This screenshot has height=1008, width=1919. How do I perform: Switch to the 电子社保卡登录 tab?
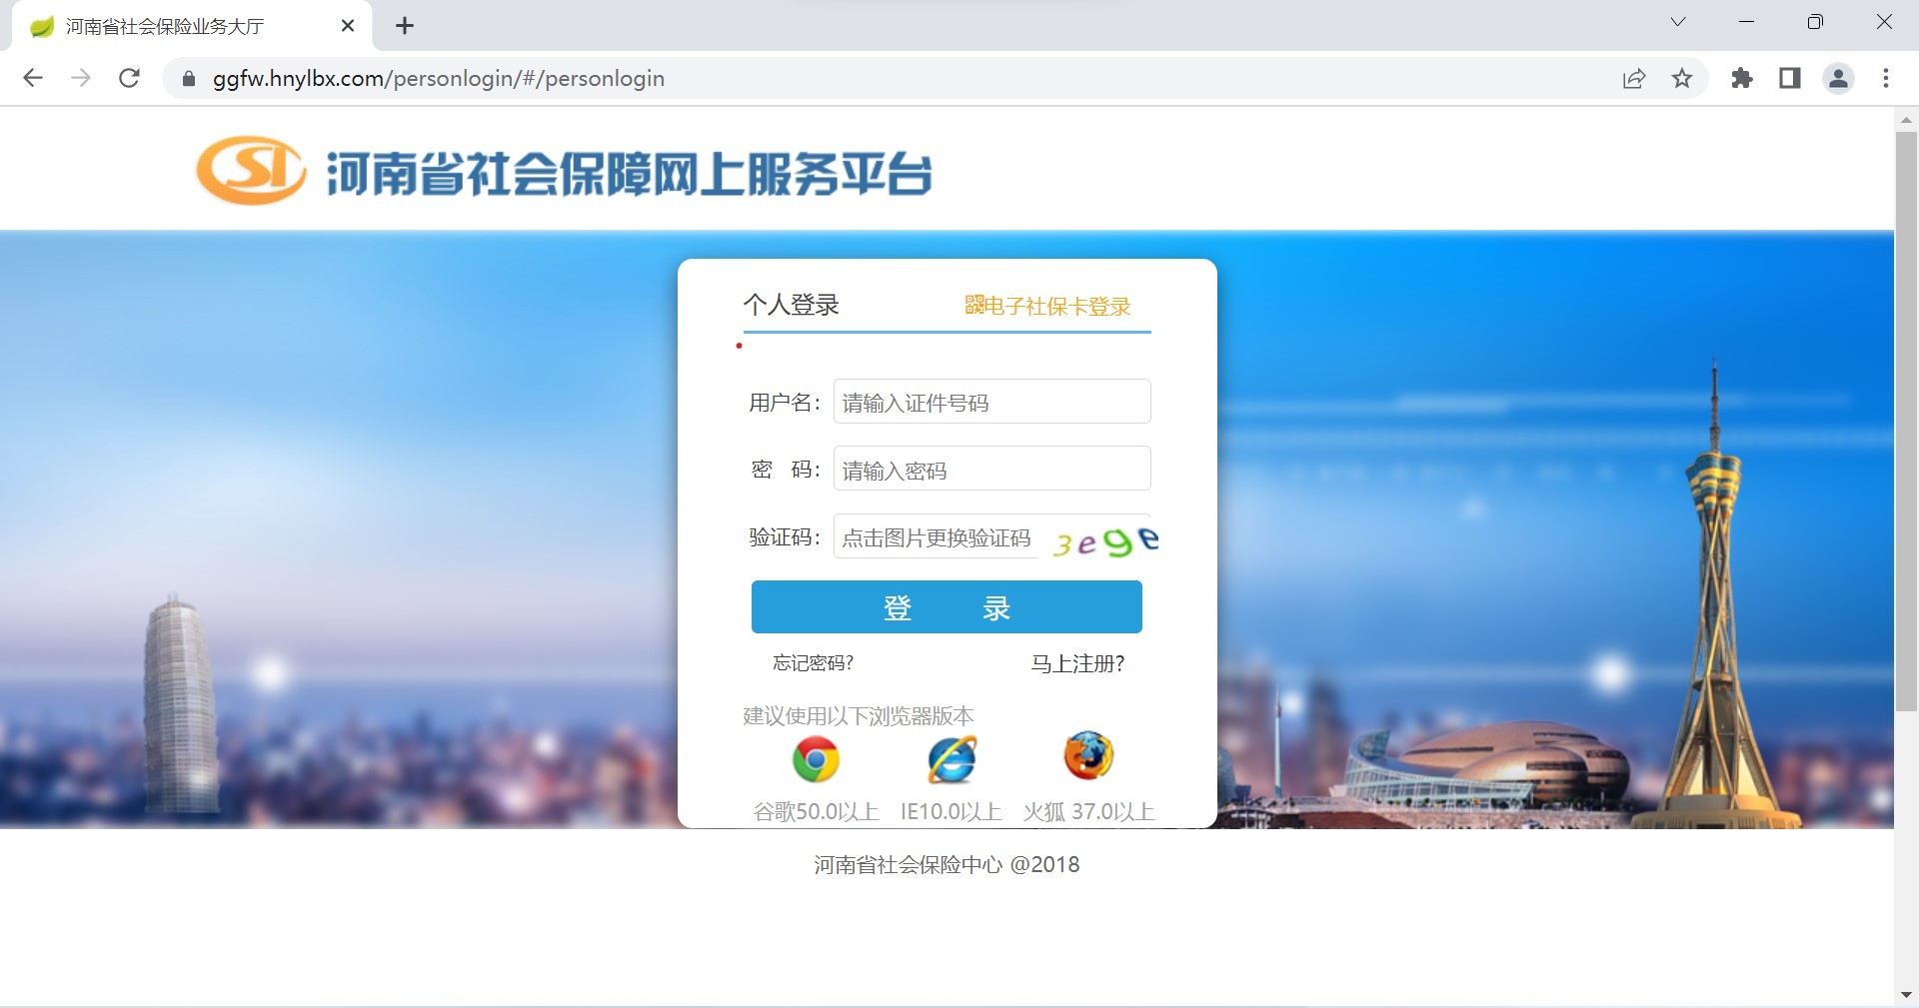point(1047,306)
